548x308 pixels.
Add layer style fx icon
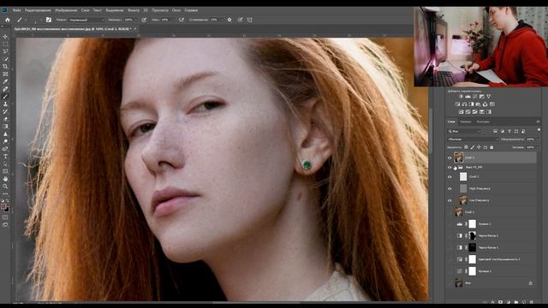coord(493,302)
